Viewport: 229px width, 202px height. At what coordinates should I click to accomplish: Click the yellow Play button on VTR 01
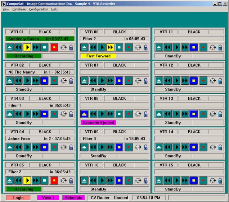(x=27, y=47)
